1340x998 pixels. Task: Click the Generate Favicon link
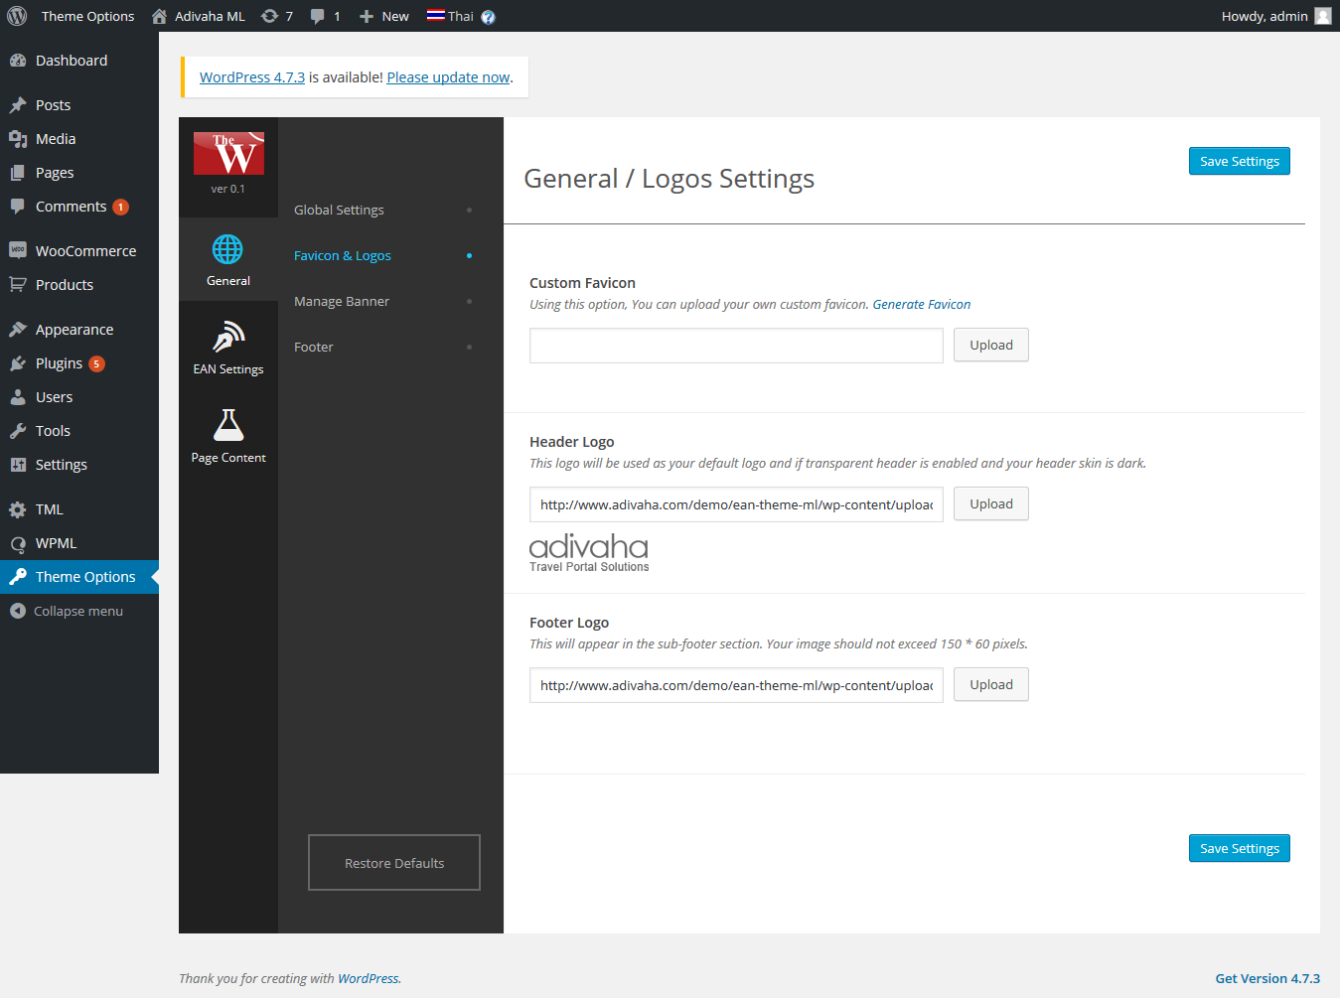921,304
